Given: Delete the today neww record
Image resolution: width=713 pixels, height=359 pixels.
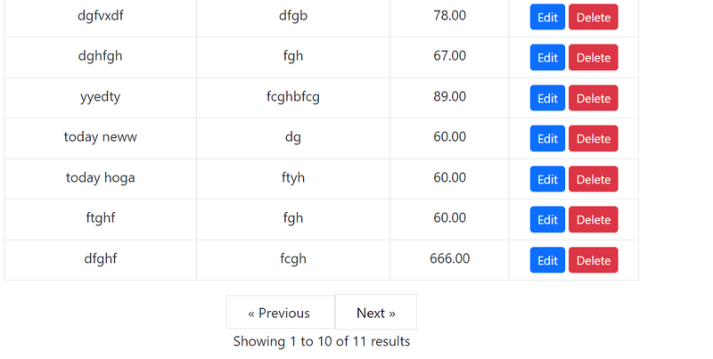Looking at the screenshot, I should [x=593, y=139].
